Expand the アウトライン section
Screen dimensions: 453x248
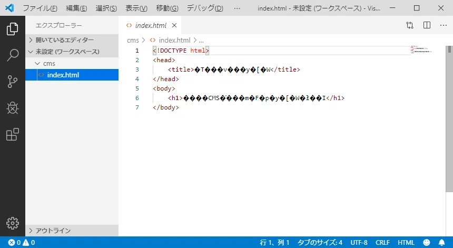pos(72,231)
